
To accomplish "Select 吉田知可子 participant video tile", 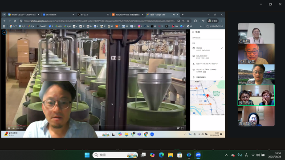I will pos(256,116).
